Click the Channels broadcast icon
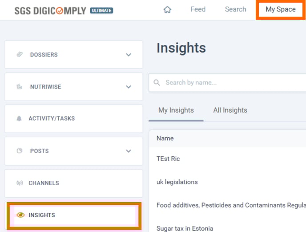Screen dimensions: 306x232 coord(20,183)
